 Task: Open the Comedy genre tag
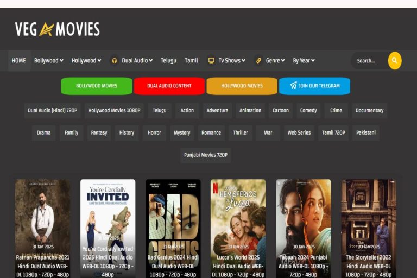308,110
